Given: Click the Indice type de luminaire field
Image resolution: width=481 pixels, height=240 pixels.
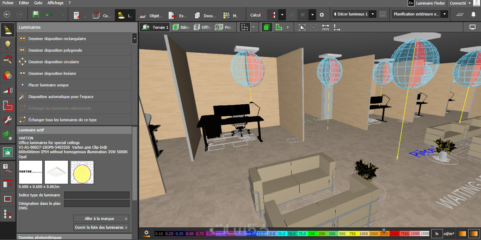Looking at the screenshot, I should [97, 195].
